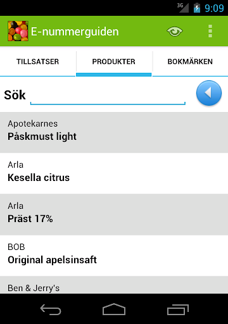Select the Produkter tab

[x=114, y=61]
